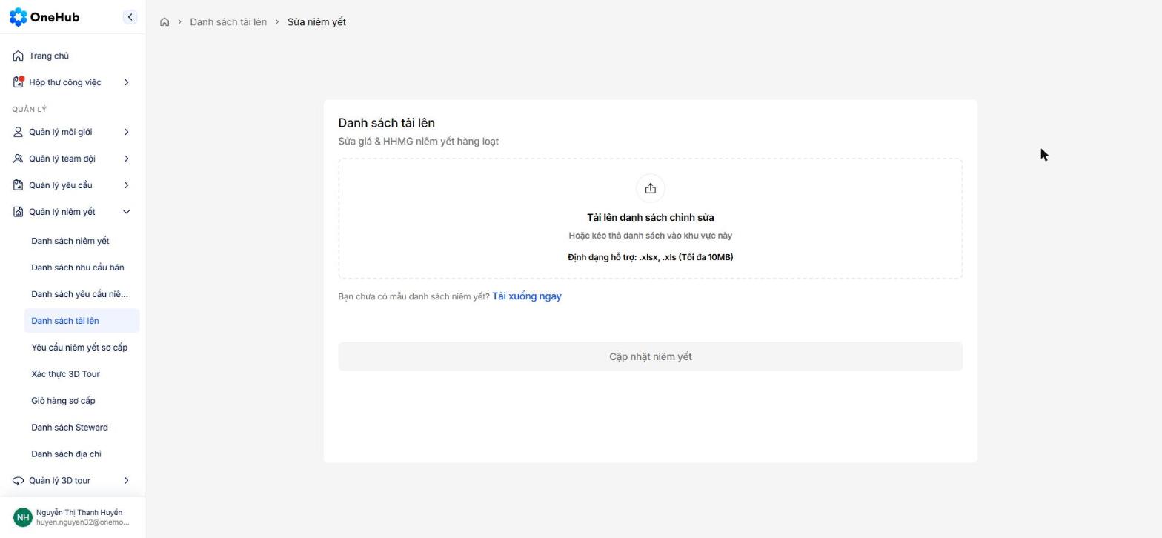Click Tải xuống ngay template link
Image resolution: width=1162 pixels, height=538 pixels.
pos(527,296)
